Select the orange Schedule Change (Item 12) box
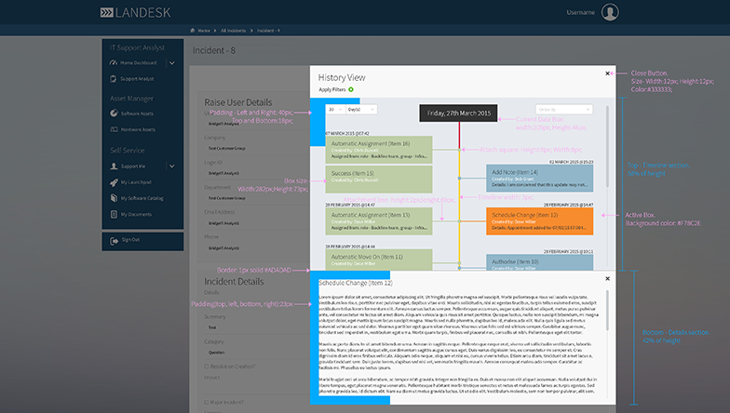This screenshot has width=730, height=413. [x=539, y=220]
